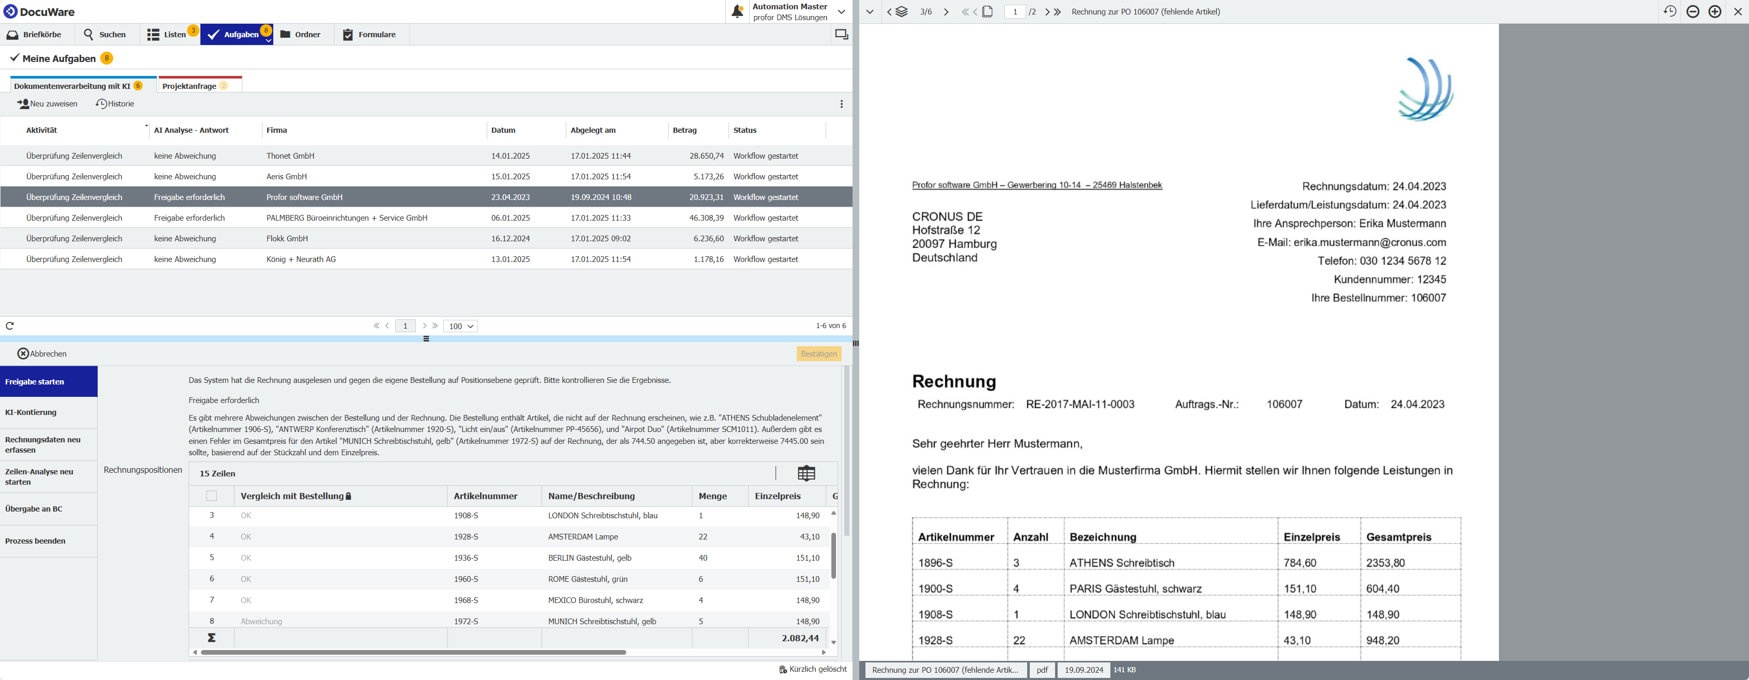Click Neu zuweisen
The height and width of the screenshot is (680, 1749).
pos(48,104)
